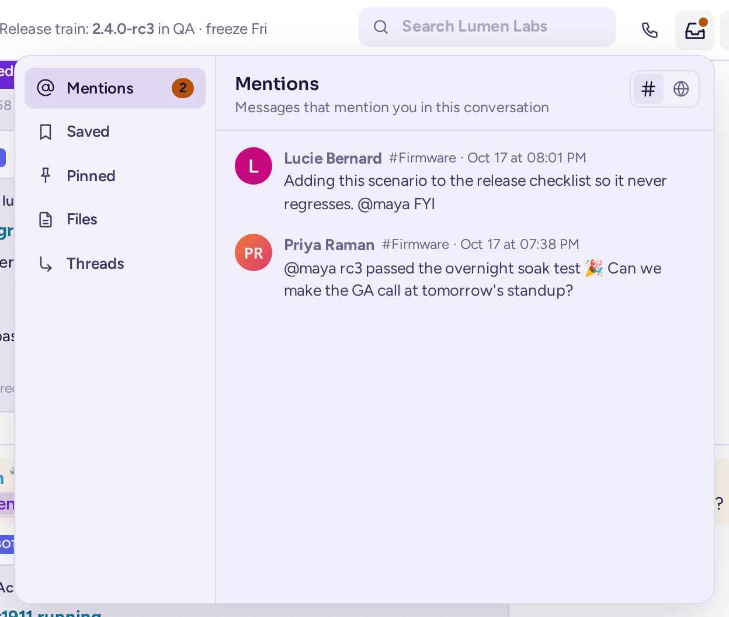Open the inbox icon with notification dot
The width and height of the screenshot is (729, 617).
tap(695, 30)
